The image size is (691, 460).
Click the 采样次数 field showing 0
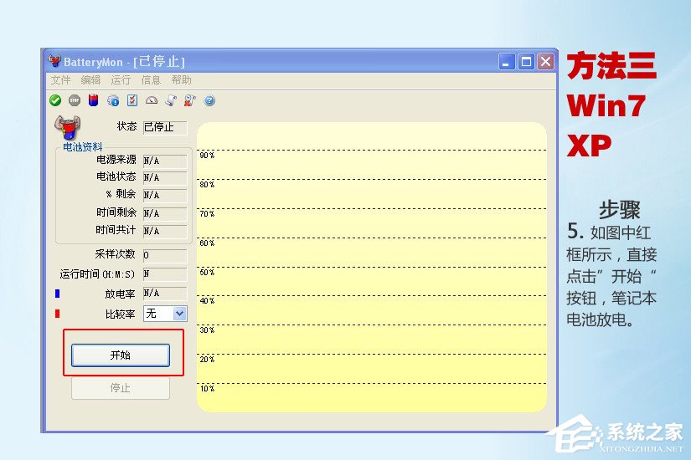pos(165,255)
